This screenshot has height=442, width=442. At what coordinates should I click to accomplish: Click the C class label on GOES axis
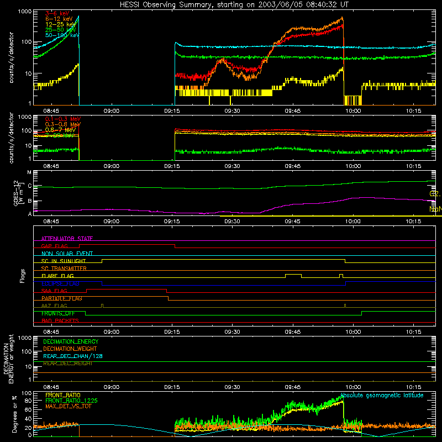point(30,186)
